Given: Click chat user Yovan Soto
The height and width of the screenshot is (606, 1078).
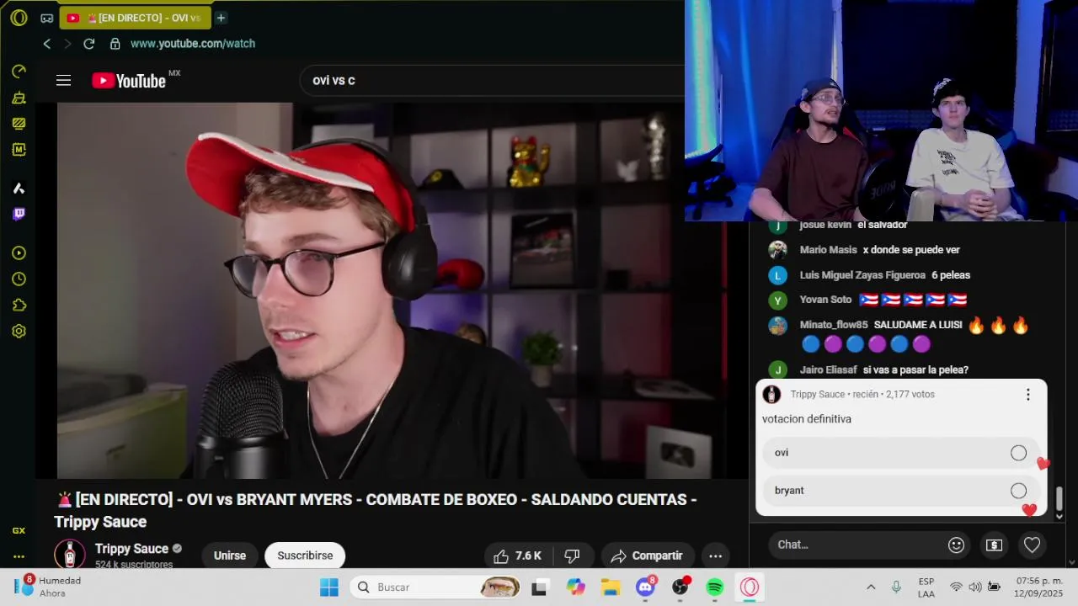Looking at the screenshot, I should 825,300.
